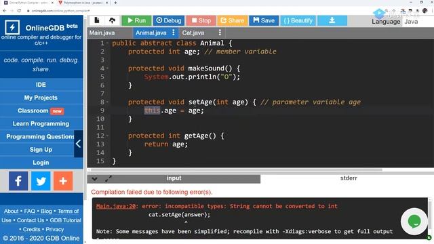Collapse the class fold at line 1
This screenshot has height=244, width=434.
pos(107,43)
